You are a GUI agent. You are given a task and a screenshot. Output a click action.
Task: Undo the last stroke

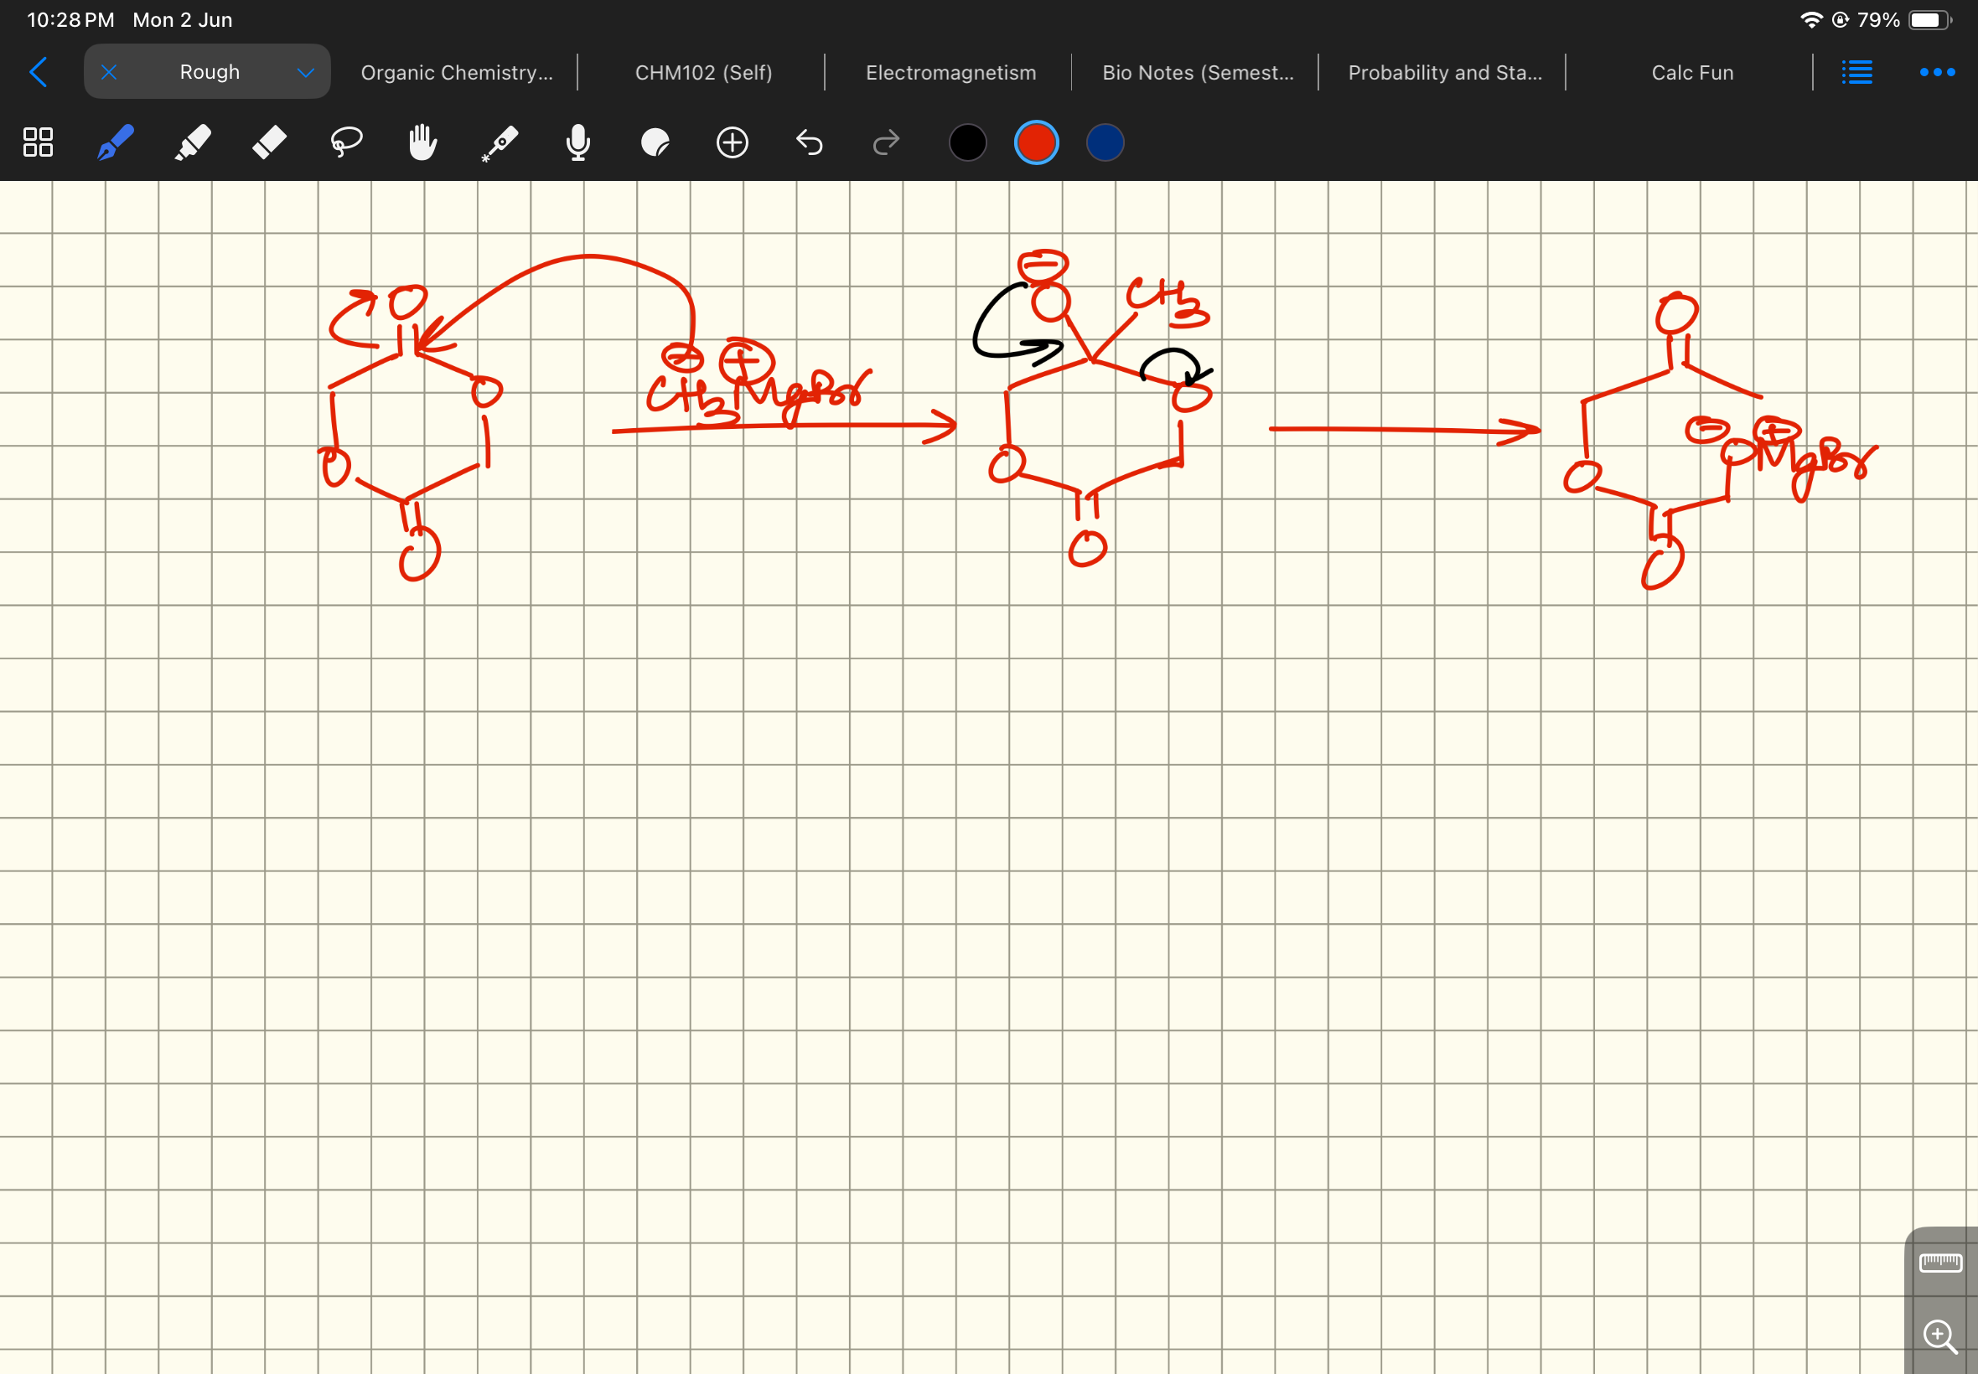pos(810,142)
